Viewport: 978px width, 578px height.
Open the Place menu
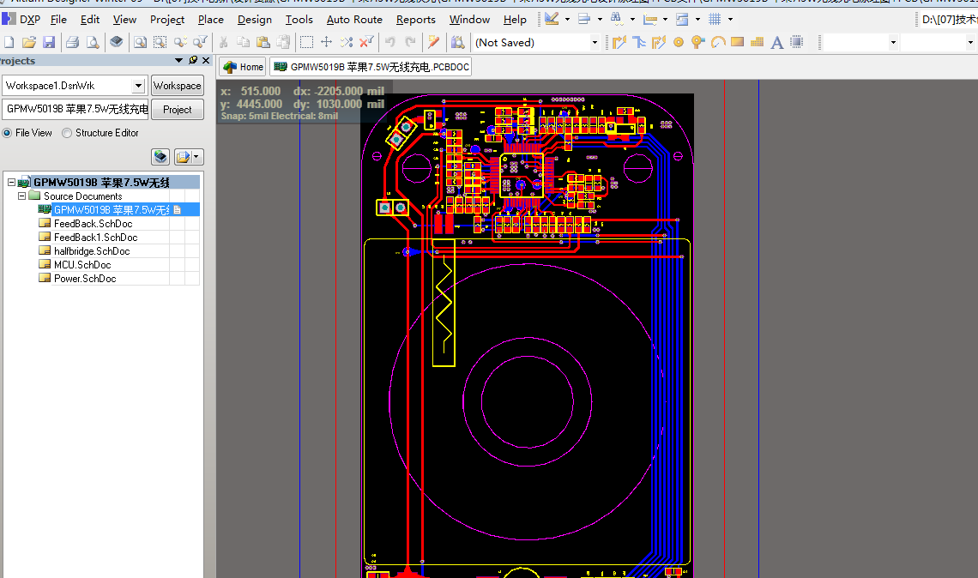tap(211, 20)
